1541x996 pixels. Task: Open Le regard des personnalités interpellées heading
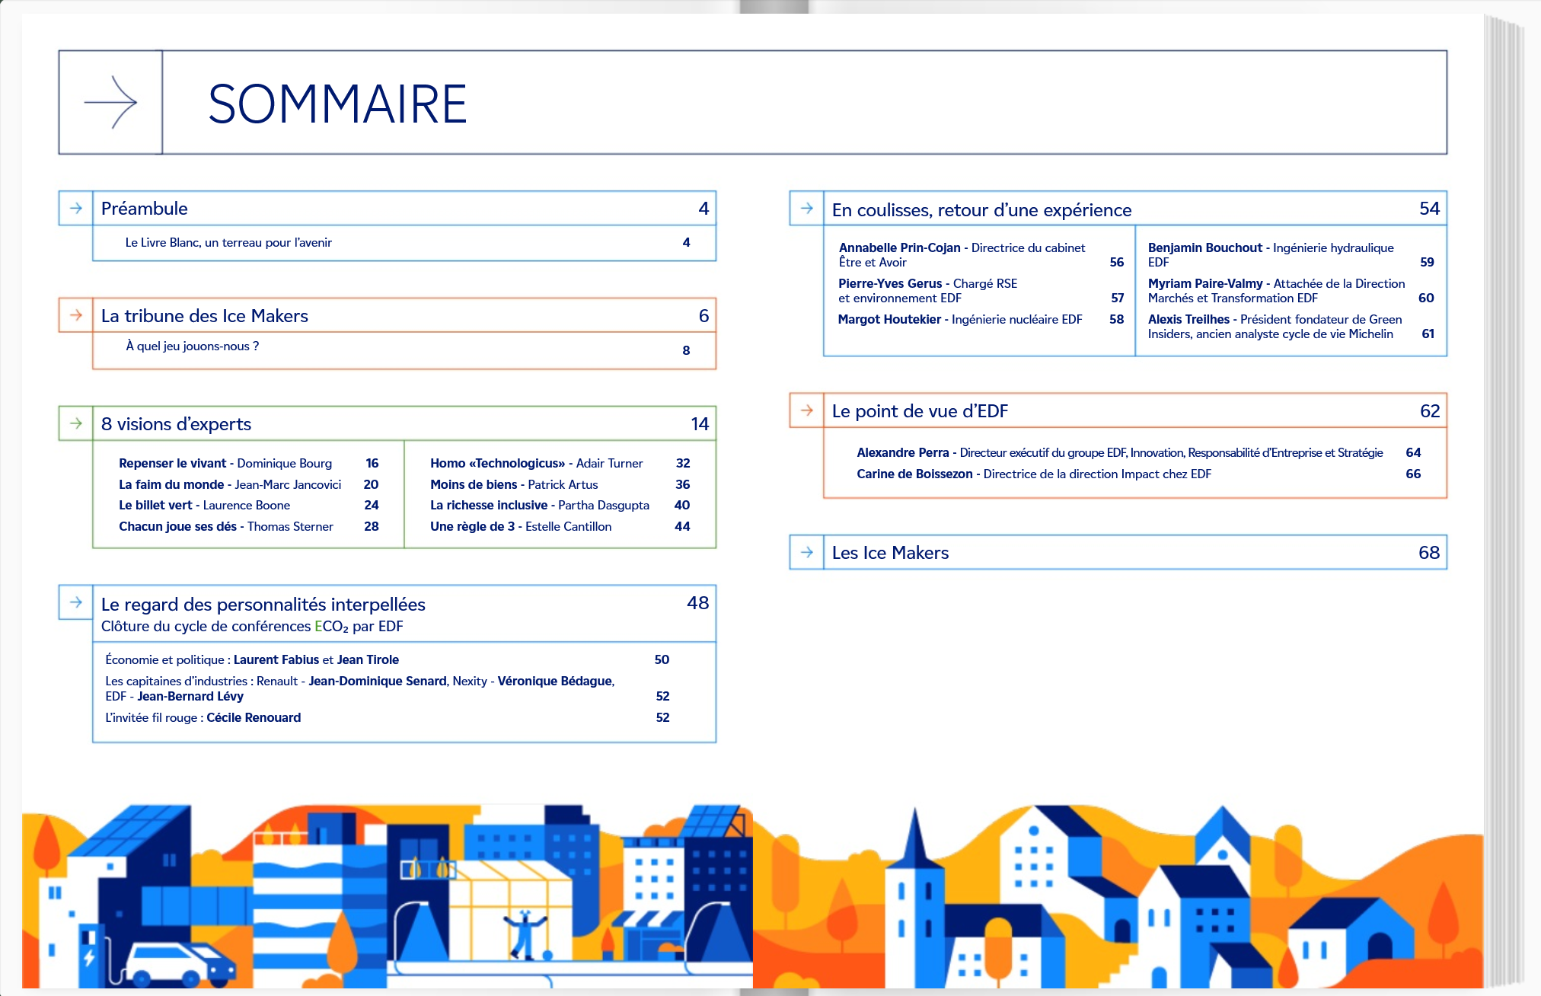tap(263, 605)
